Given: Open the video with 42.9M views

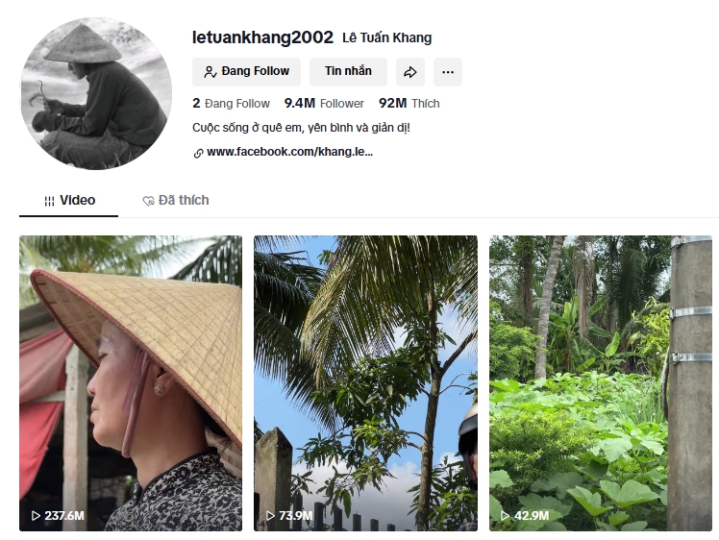Looking at the screenshot, I should (601, 383).
